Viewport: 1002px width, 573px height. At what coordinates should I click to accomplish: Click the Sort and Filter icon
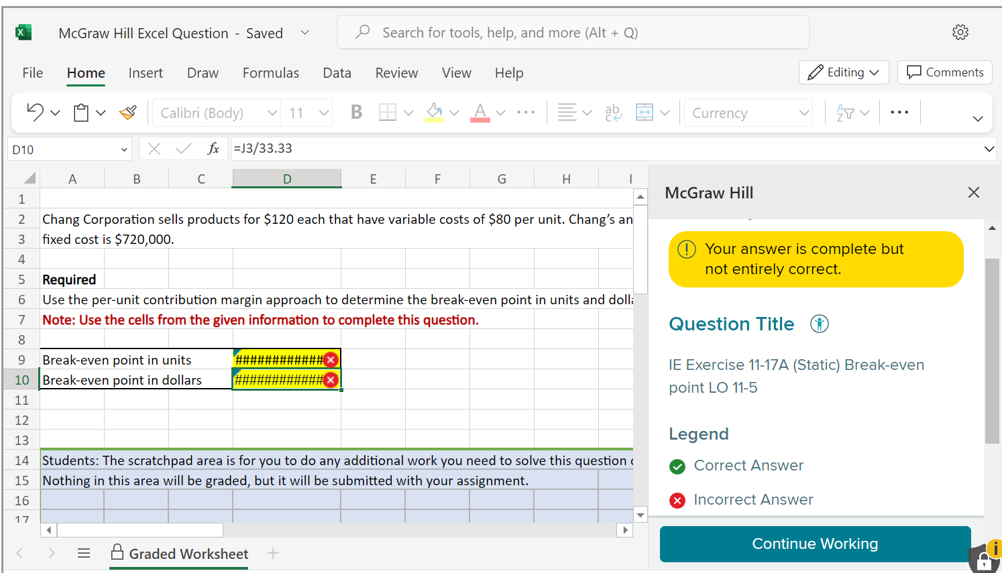click(x=846, y=112)
